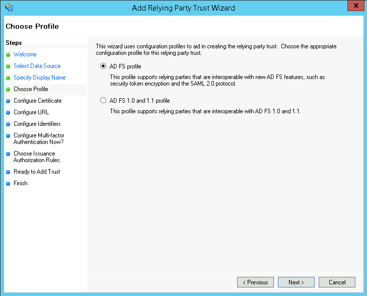Select the AD FS 1.0 and 1.1 profile option
The height and width of the screenshot is (296, 367).
point(103,100)
